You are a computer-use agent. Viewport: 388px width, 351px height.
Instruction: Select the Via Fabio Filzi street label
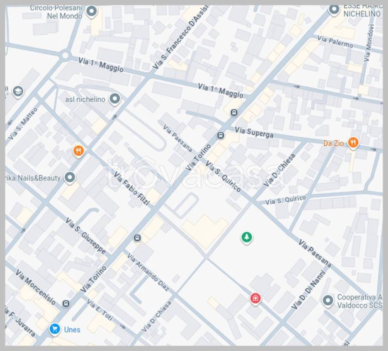pyautogui.click(x=132, y=188)
